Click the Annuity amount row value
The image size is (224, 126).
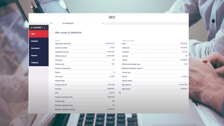(x=111, y=85)
